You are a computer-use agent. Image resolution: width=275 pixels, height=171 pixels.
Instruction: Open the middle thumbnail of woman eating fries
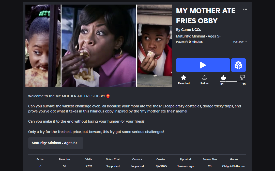[x=99, y=45]
